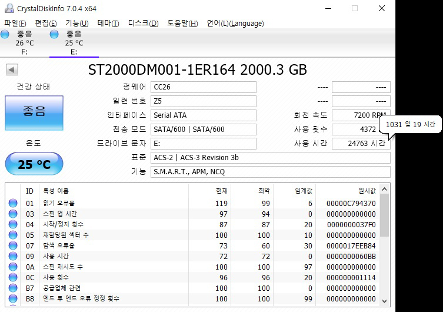
Task: Select the 공급업체 관련 attribute row
Action: [x=192, y=288]
